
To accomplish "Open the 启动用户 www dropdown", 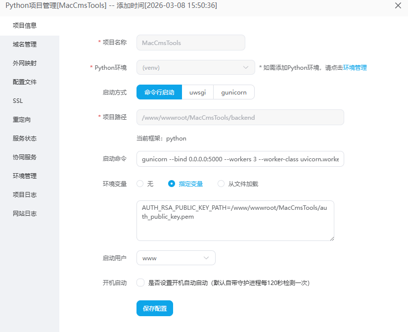I will point(176,258).
